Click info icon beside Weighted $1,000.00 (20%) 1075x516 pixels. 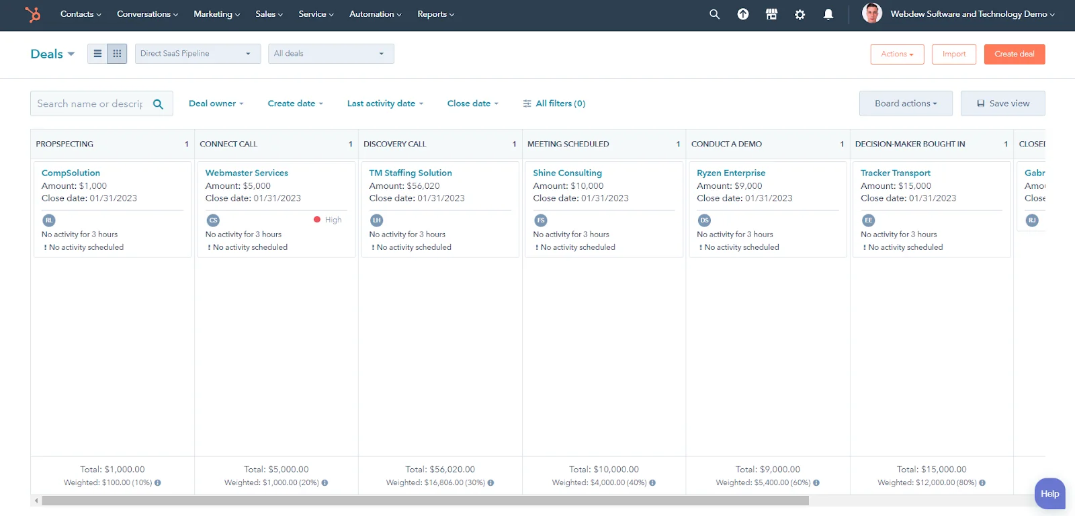coord(325,483)
